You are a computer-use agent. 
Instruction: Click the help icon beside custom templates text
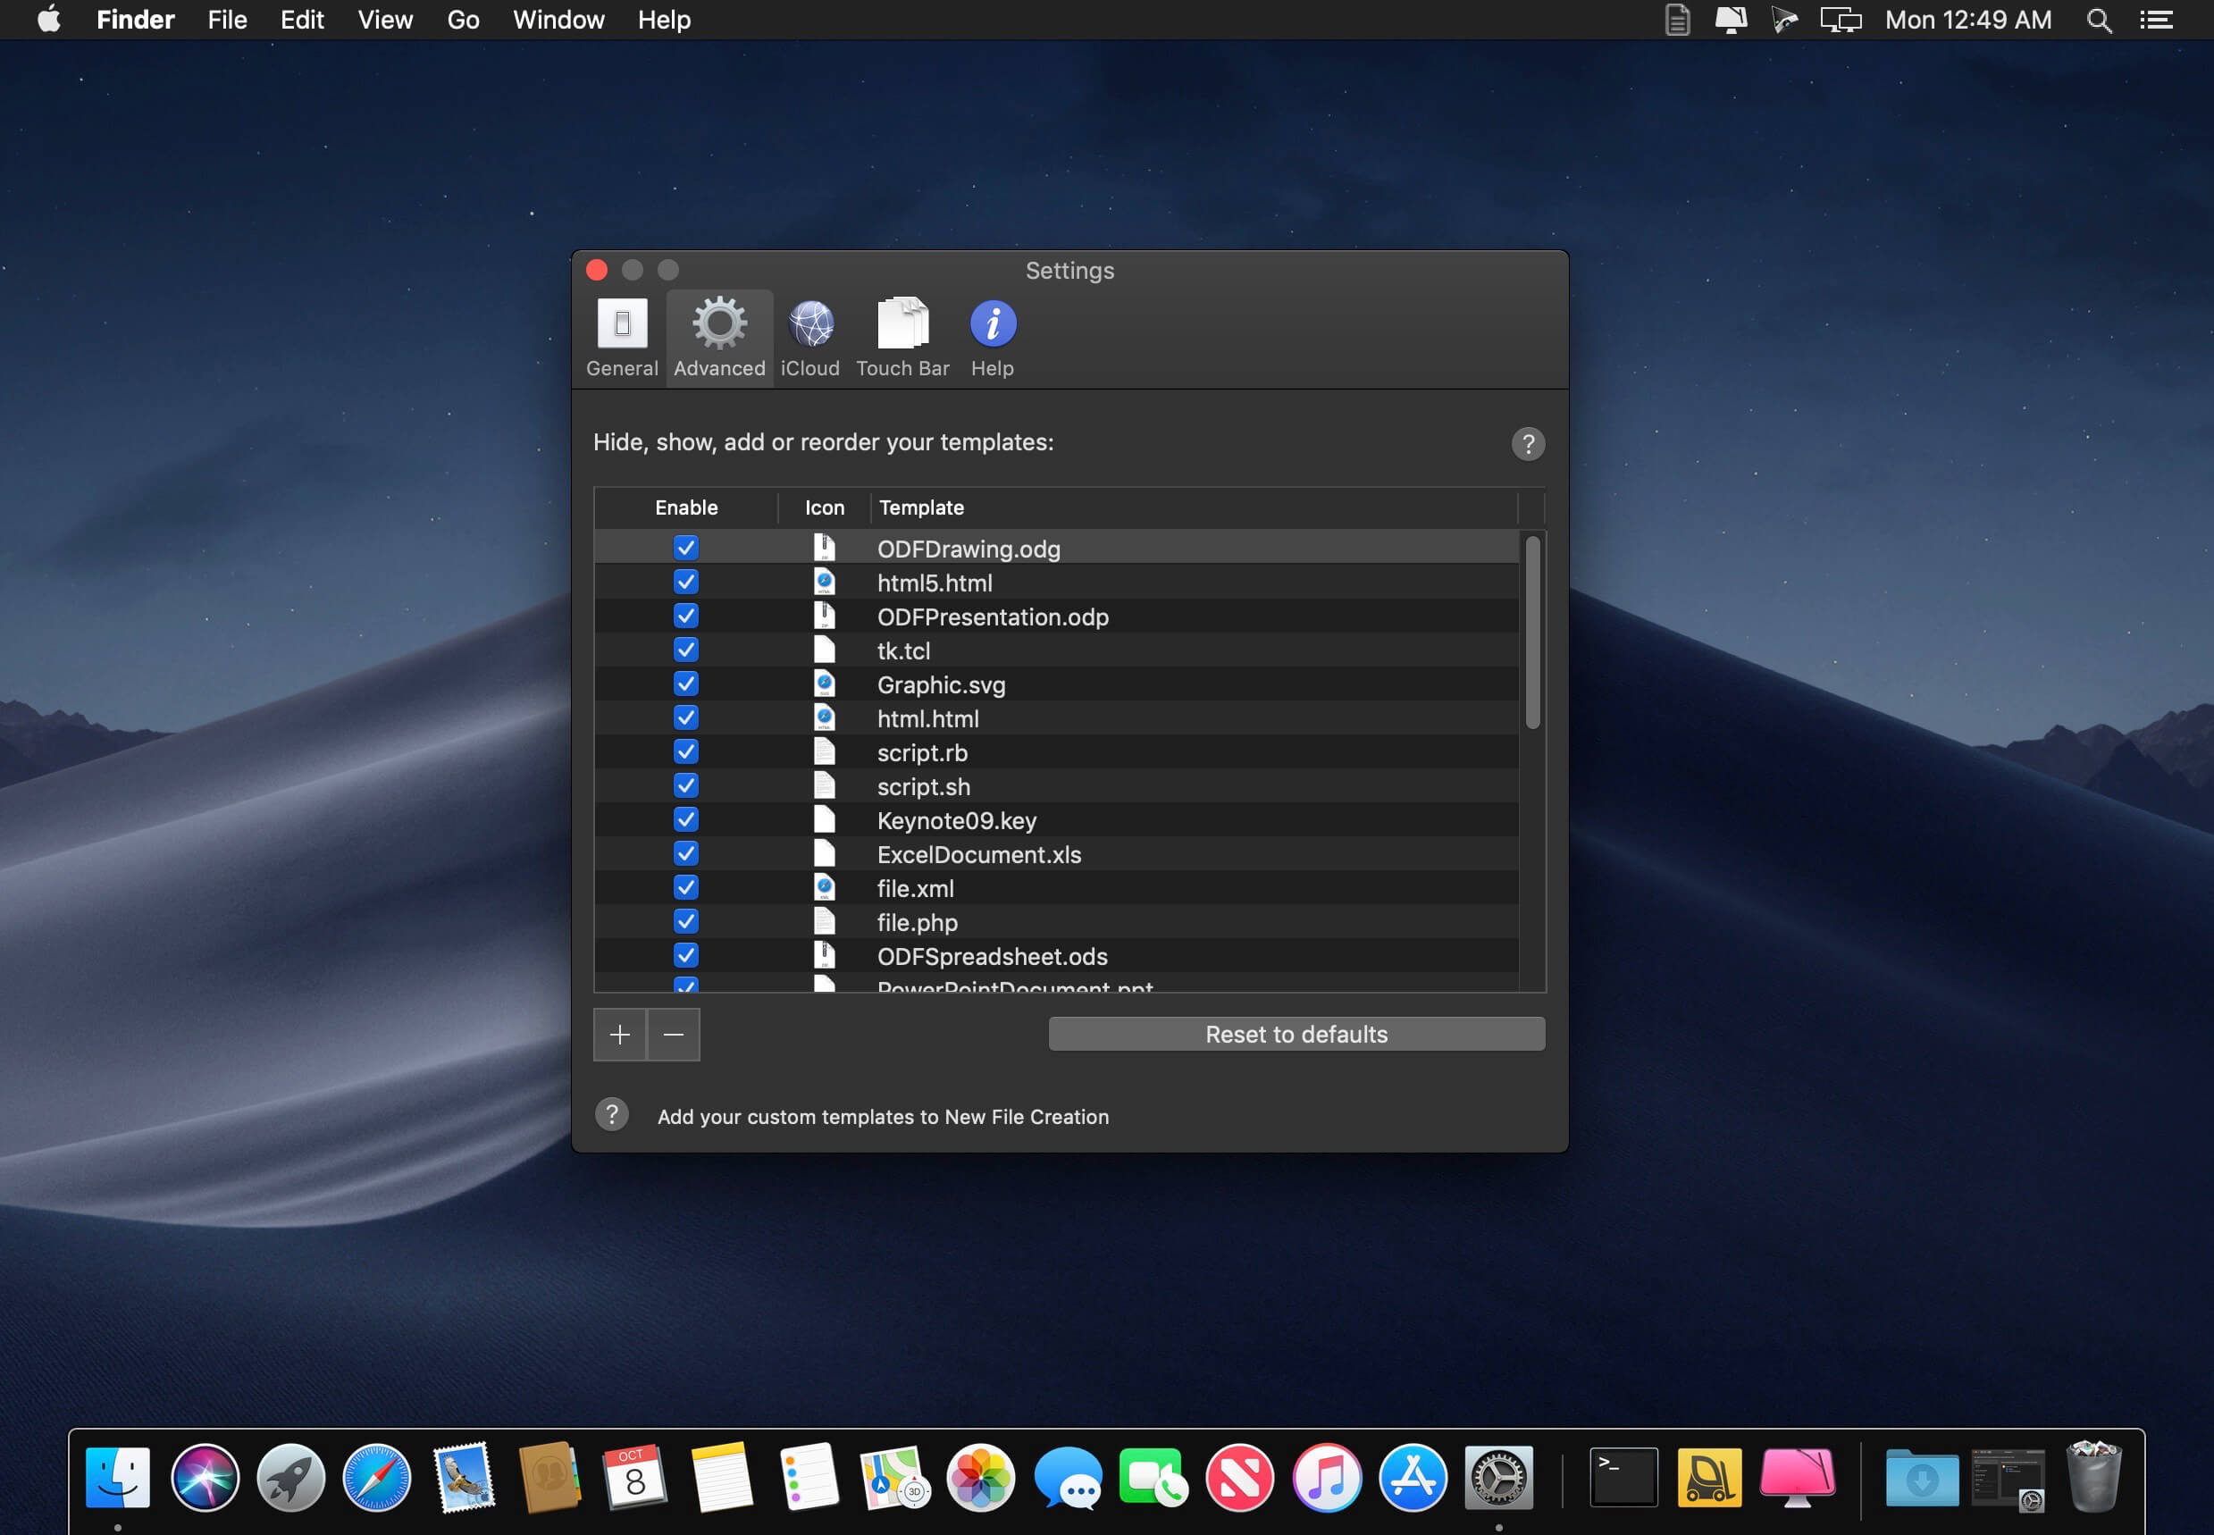tap(612, 1115)
